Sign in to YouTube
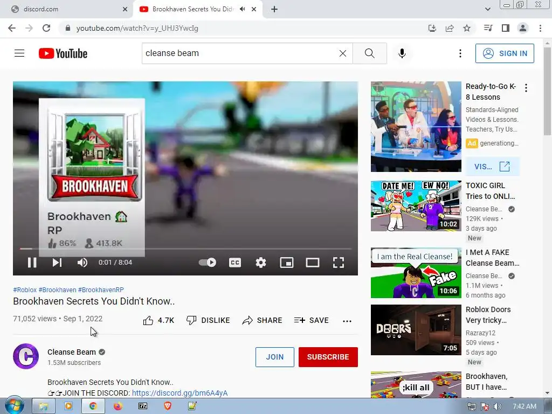This screenshot has width=552, height=414. [x=505, y=53]
